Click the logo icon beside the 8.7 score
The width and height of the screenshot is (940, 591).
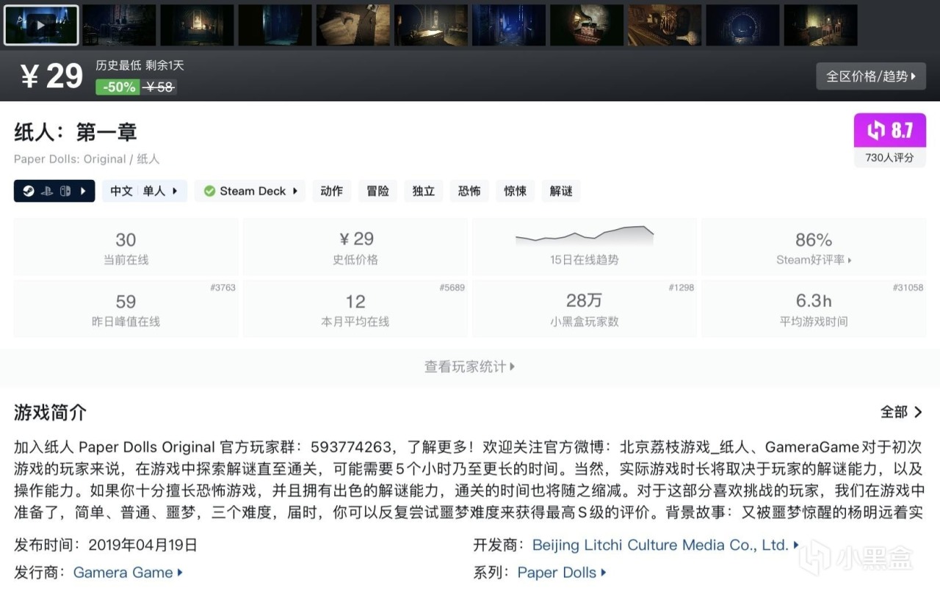coord(876,131)
